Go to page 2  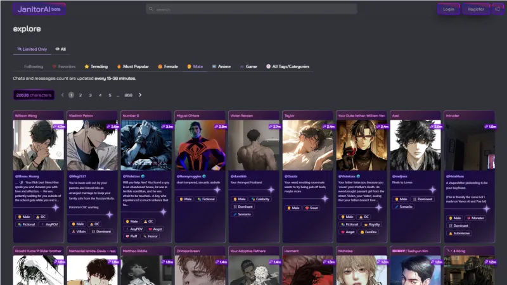(x=80, y=95)
